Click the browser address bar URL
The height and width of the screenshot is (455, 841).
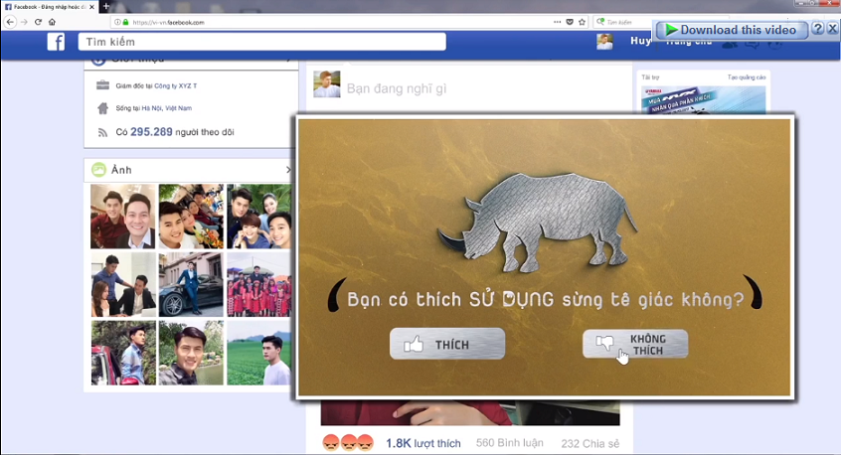[298, 21]
